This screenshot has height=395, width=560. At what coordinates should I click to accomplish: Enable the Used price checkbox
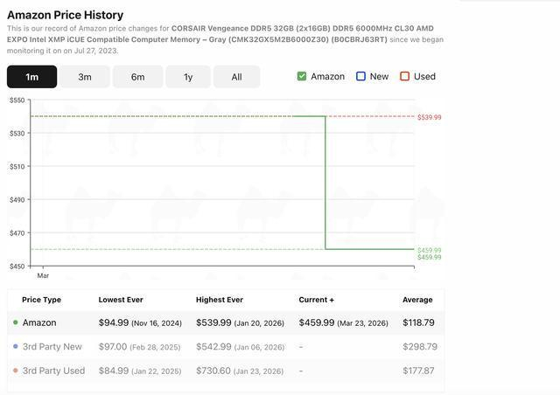[x=404, y=76]
